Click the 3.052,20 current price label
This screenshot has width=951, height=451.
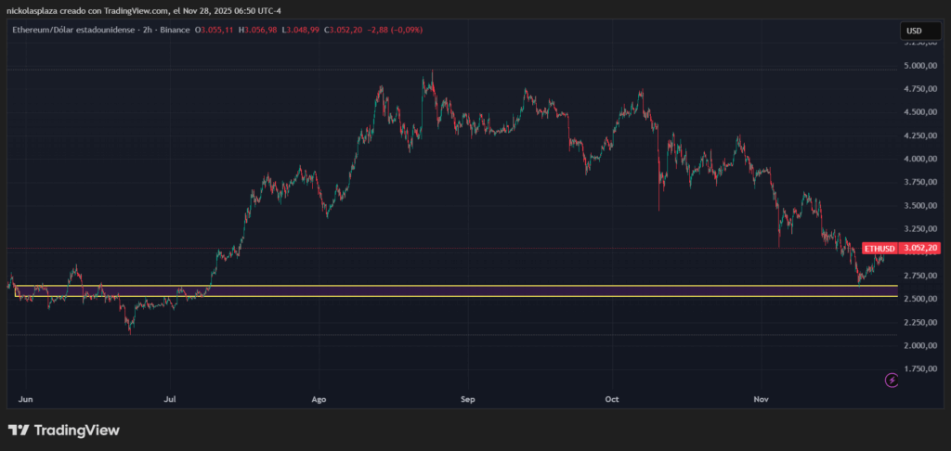pos(922,249)
